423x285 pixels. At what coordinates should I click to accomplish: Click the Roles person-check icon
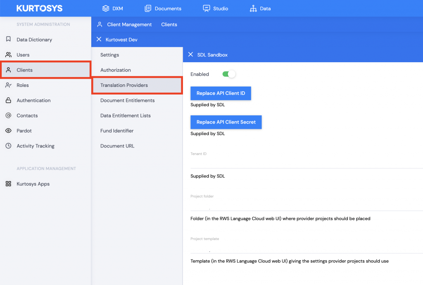(8, 85)
